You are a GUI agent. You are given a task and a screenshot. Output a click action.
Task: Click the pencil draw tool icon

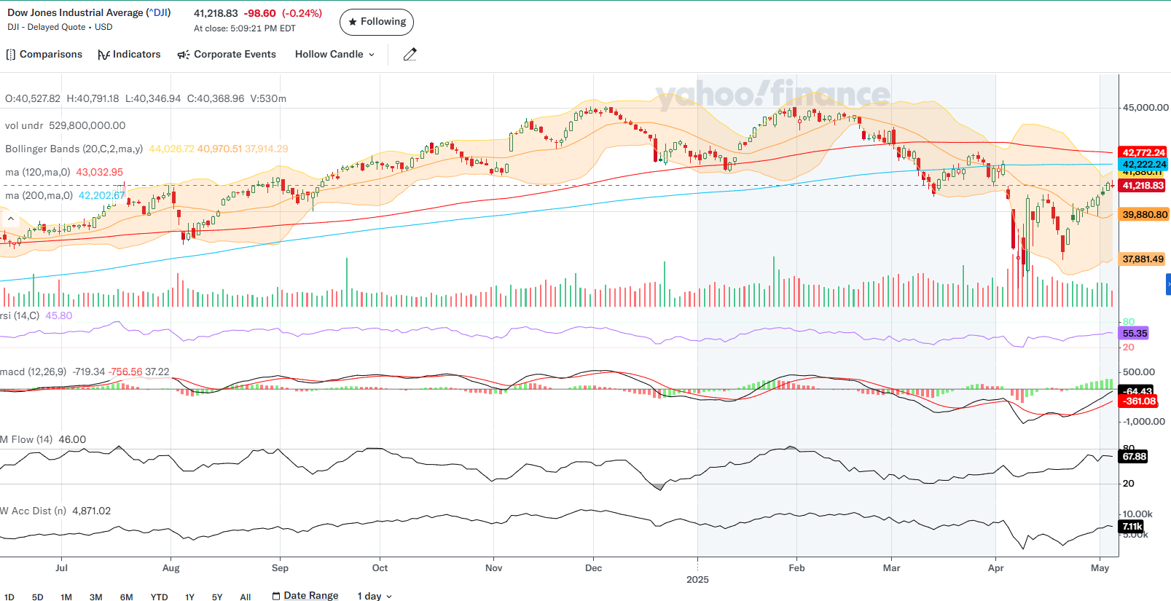[410, 55]
